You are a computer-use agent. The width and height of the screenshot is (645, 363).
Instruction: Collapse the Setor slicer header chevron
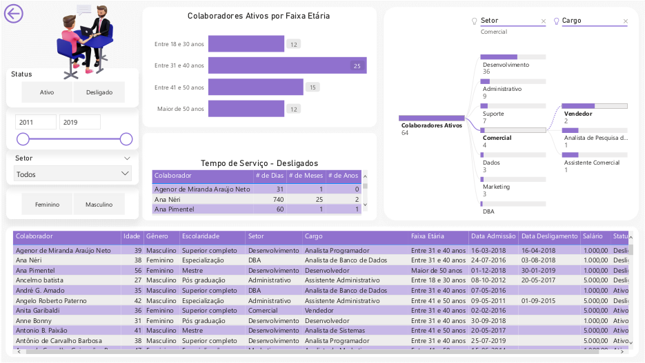tap(126, 158)
